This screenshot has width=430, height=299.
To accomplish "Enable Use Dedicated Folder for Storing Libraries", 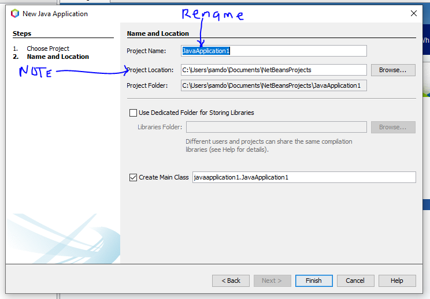I will click(134, 113).
